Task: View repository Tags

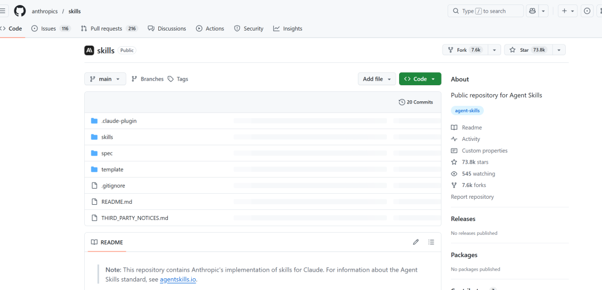Action: (178, 79)
